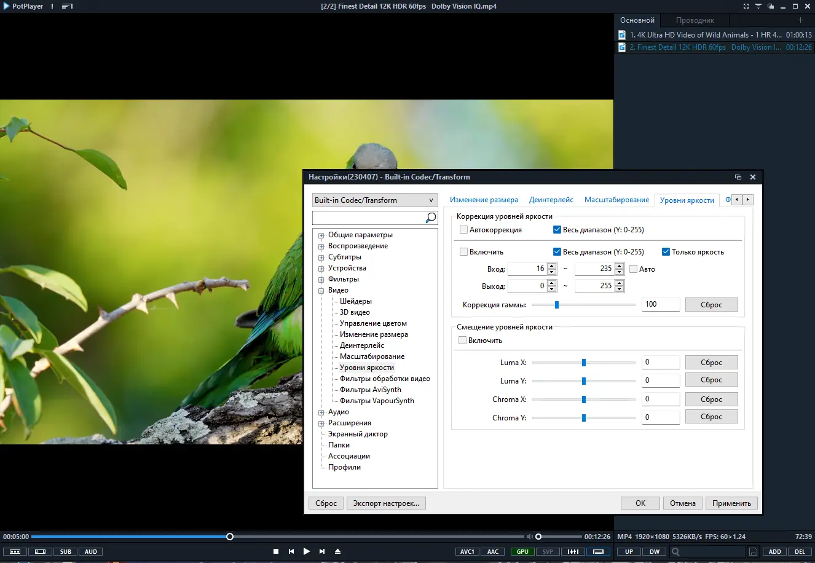Expand the Аудио tree branch
The width and height of the screenshot is (815, 563).
point(321,412)
